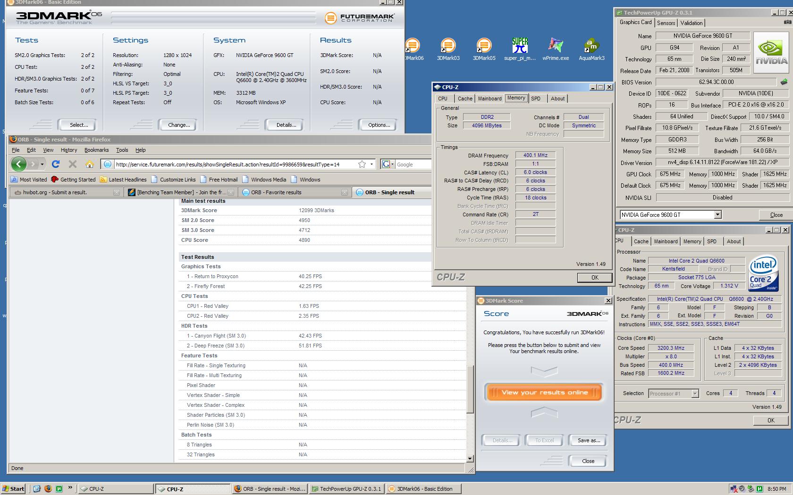Expand the quick launch overflow chevron
This screenshot has width=793, height=495.
pyautogui.click(x=70, y=488)
